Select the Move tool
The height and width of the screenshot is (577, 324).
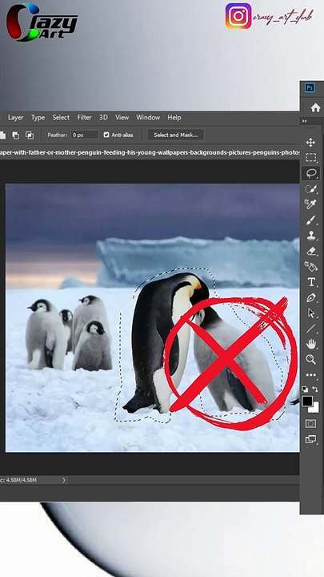coord(310,143)
